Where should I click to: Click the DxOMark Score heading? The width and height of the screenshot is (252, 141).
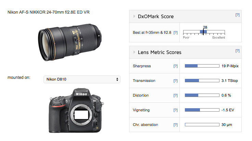pyautogui.click(x=156, y=16)
